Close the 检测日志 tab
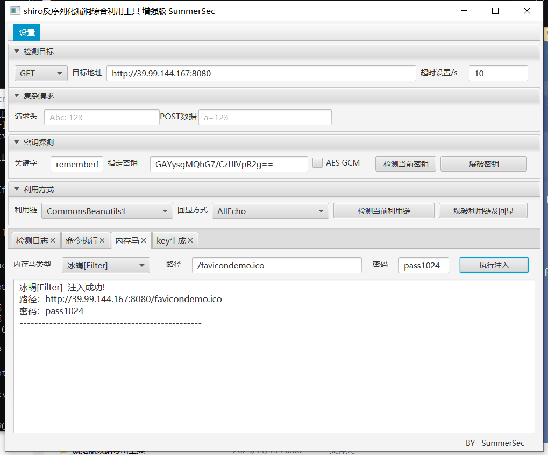Viewport: 548px width, 455px height. point(53,240)
